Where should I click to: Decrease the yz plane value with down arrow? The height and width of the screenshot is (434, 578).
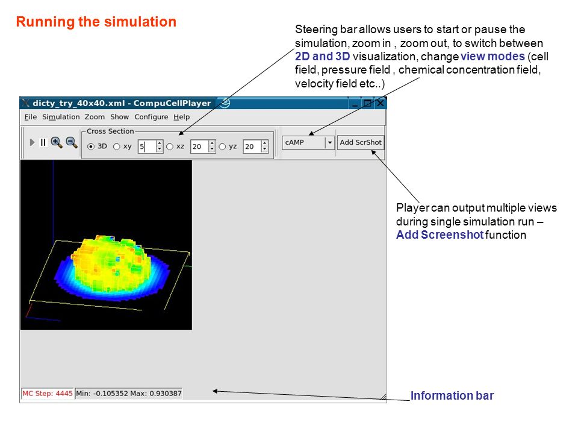(264, 149)
